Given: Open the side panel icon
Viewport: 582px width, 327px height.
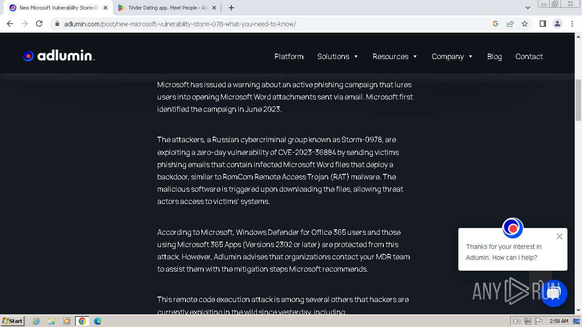Looking at the screenshot, I should 542,24.
